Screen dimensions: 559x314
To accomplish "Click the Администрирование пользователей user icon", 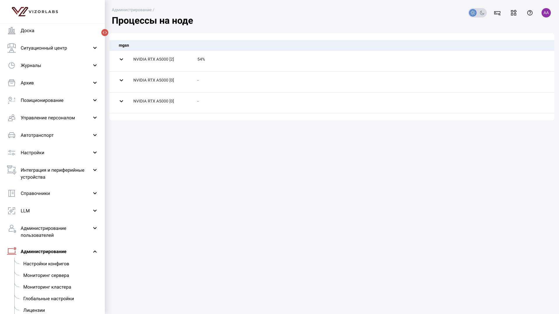I will point(12,229).
